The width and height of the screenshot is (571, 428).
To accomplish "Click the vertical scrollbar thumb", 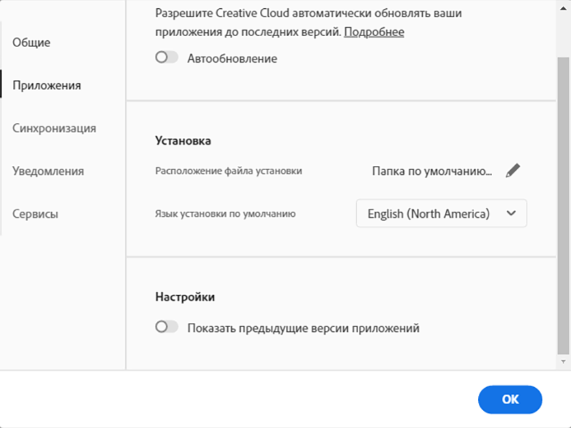I will tap(563, 205).
